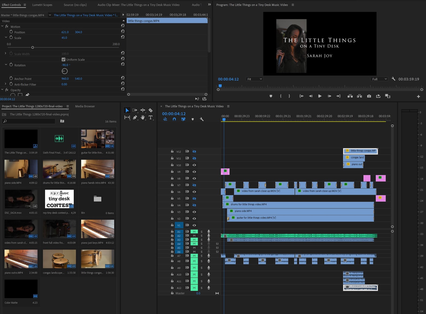The height and width of the screenshot is (314, 426).
Task: Uncheck the Uniform Scale checkbox
Action: pyautogui.click(x=63, y=60)
